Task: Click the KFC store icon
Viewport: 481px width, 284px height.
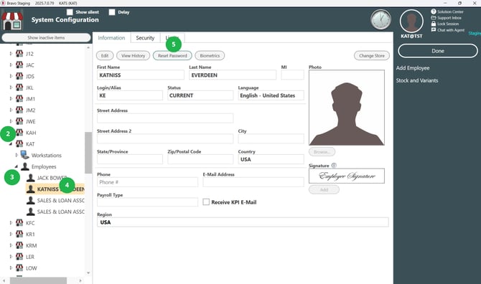Action: [x=19, y=223]
